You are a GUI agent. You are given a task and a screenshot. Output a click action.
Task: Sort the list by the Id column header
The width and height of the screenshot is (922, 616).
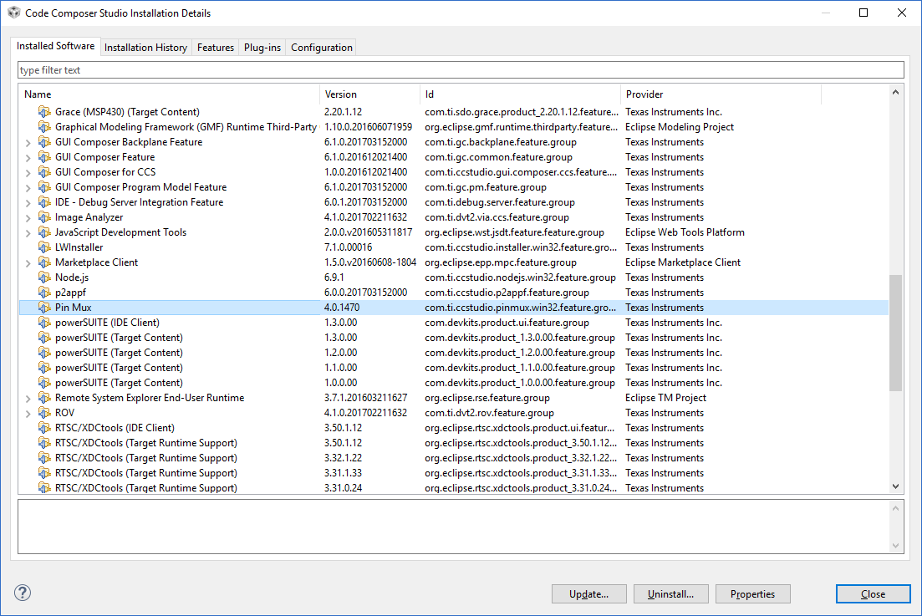521,94
